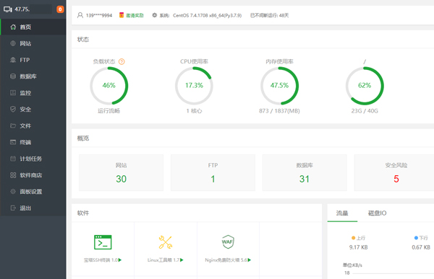Click the monitor chart icon beside 监控
Image resolution: width=434 pixels, height=279 pixels.
pos(13,93)
